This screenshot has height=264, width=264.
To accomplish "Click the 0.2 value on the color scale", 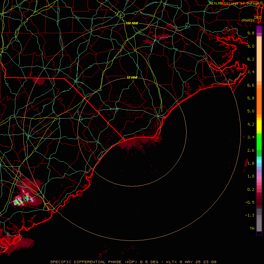I will coord(251,189).
